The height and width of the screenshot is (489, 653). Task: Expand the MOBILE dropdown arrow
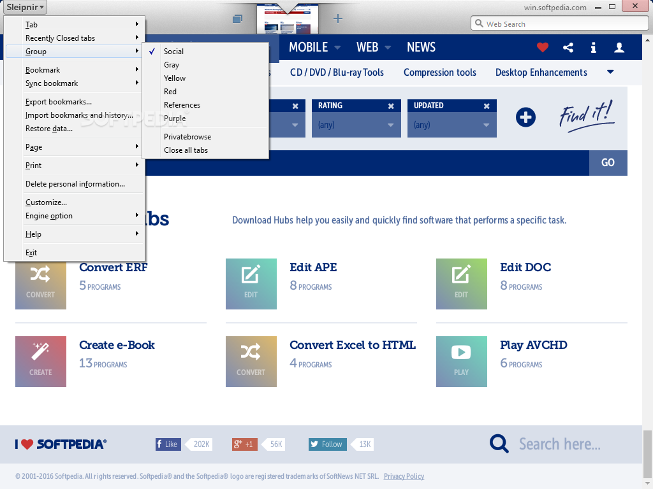point(338,47)
